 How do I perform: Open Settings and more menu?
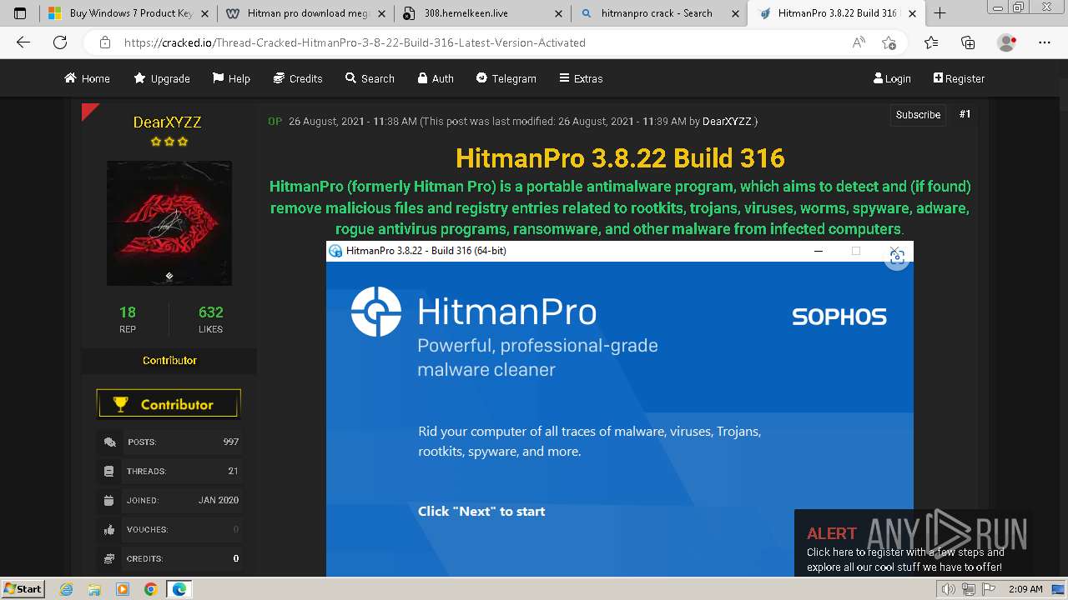(x=1045, y=42)
